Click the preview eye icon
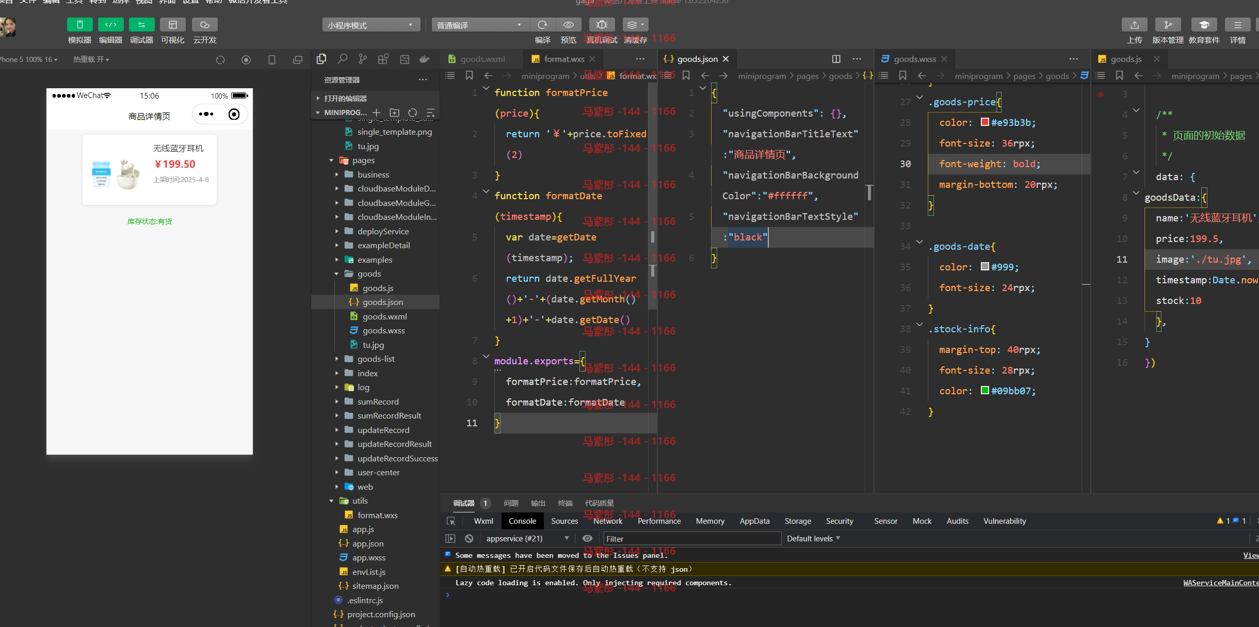Screen dimensions: 1259x627 tap(568, 25)
